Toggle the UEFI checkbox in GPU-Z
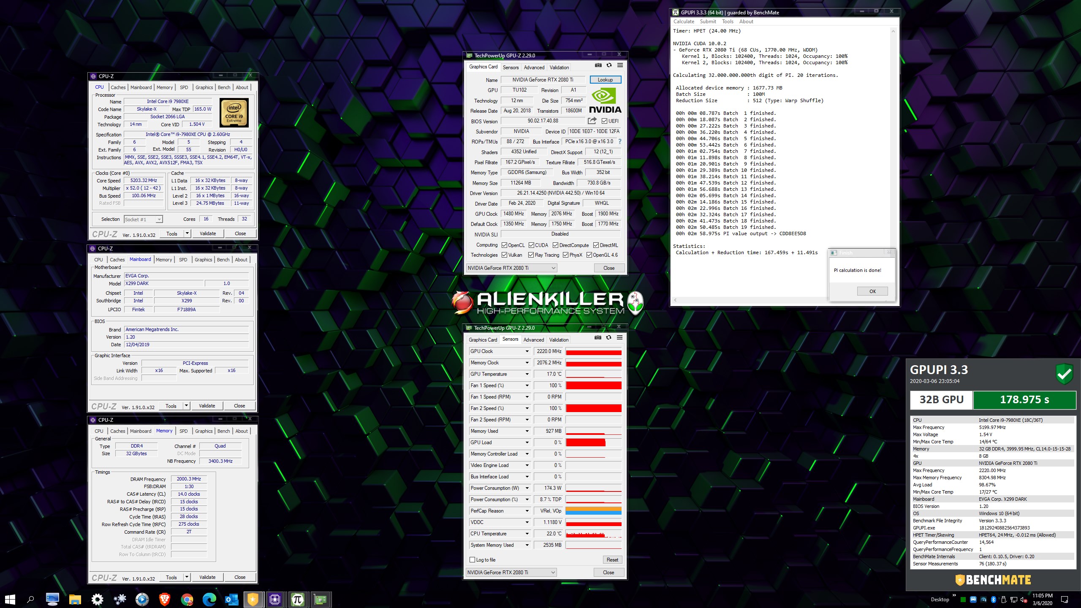The image size is (1081, 608). (604, 121)
